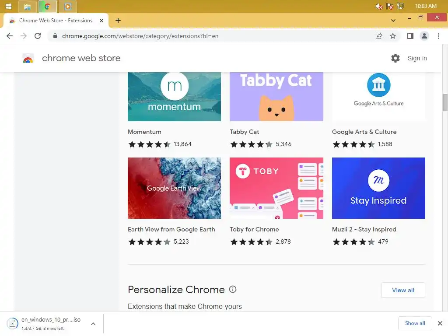Click Earth View from Google Earth title
Viewport: 448px width, 336px height.
(171, 229)
